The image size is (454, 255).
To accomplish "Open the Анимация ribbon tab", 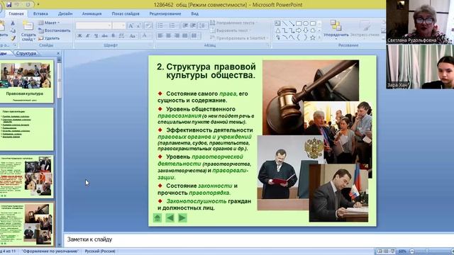I will pyautogui.click(x=92, y=13).
